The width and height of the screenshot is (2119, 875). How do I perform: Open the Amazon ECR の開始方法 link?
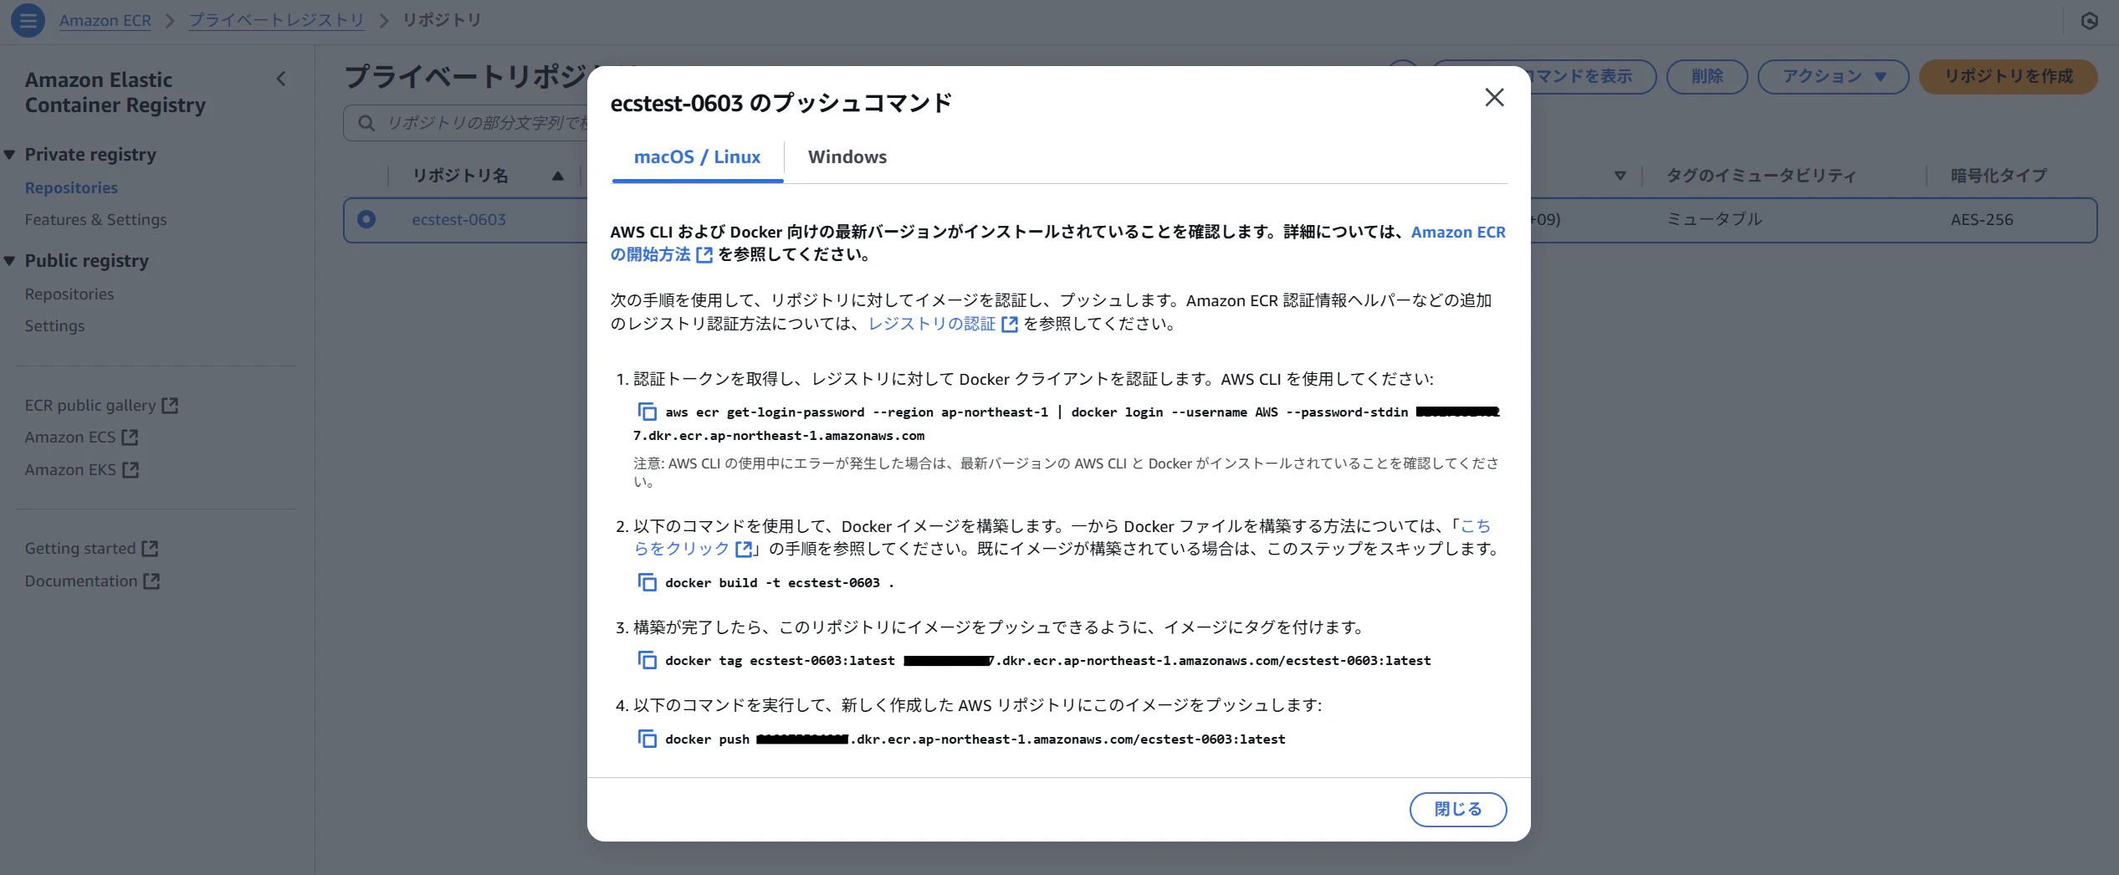tap(1458, 233)
